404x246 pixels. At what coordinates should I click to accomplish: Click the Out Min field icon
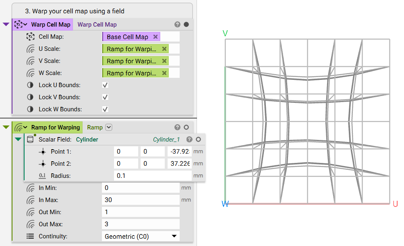pos(30,212)
